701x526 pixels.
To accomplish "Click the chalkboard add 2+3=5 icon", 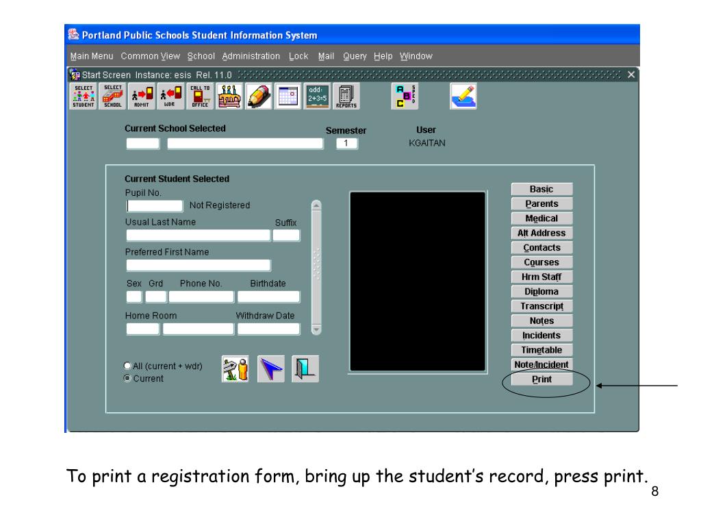I will (317, 96).
